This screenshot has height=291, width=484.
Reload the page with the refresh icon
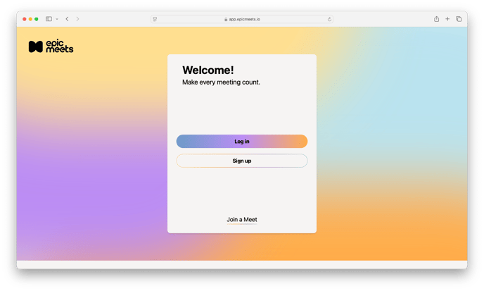(329, 19)
